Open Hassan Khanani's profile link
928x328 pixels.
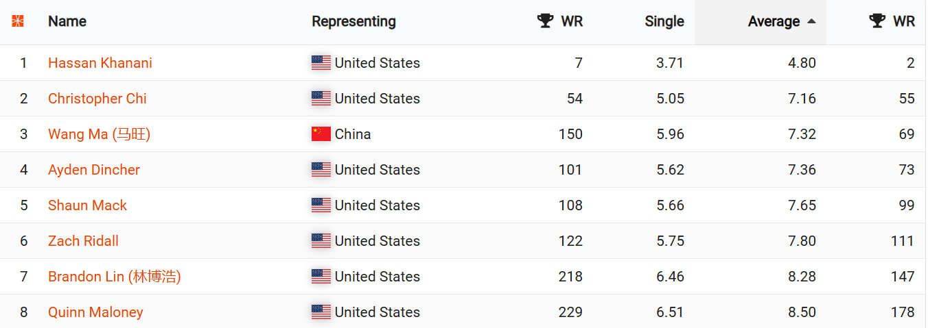click(x=100, y=63)
